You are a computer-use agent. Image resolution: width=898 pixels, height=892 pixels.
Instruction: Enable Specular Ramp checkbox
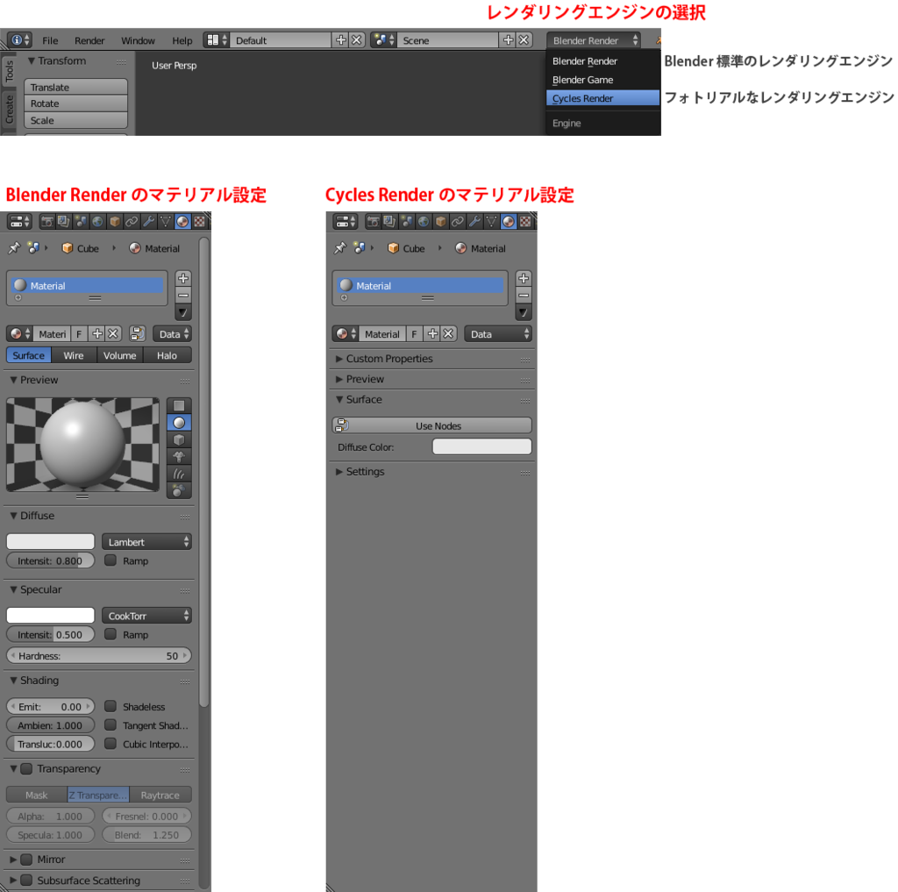pyautogui.click(x=110, y=634)
